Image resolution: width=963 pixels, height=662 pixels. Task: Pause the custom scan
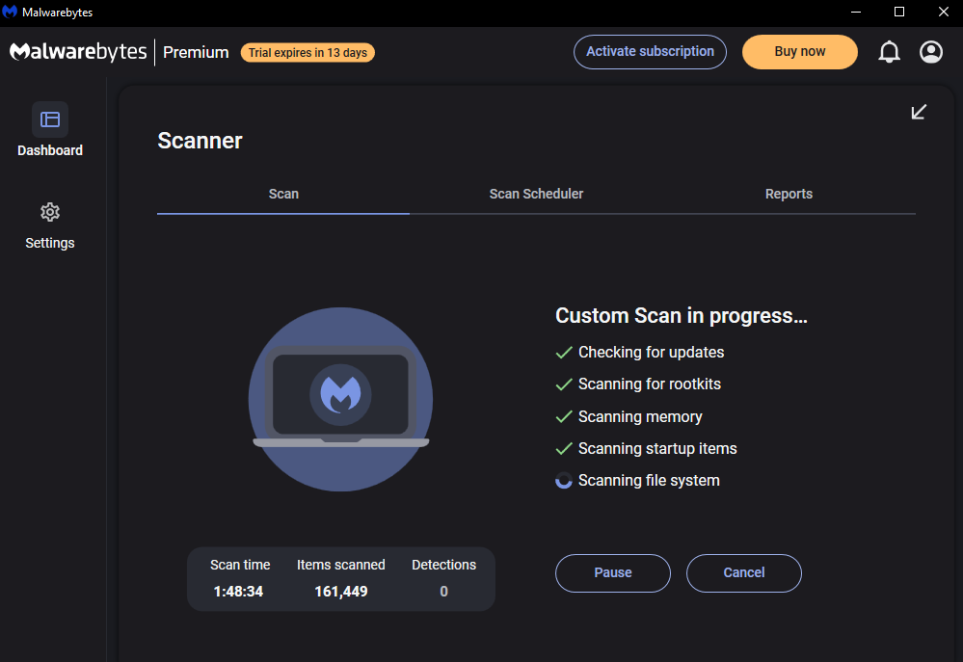pos(613,573)
